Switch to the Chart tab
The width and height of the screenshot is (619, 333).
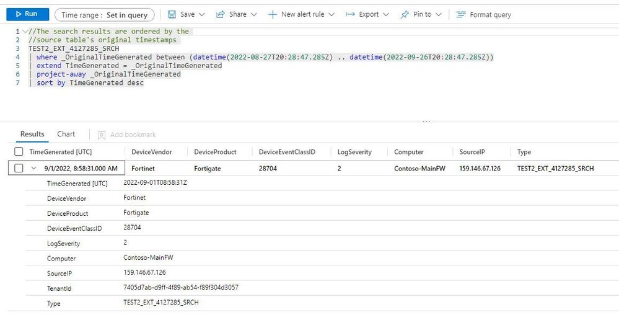pyautogui.click(x=66, y=134)
